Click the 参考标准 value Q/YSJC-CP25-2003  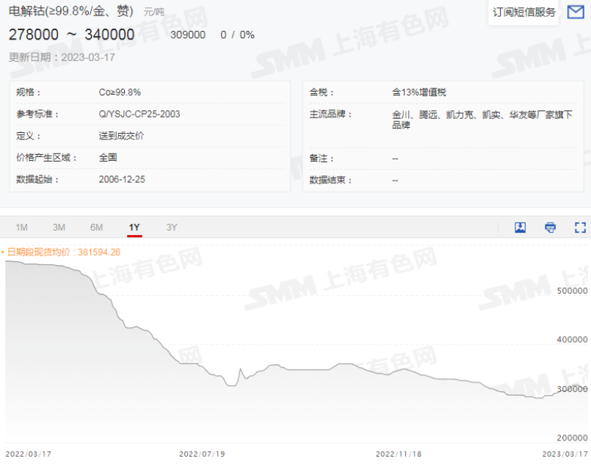coord(140,114)
